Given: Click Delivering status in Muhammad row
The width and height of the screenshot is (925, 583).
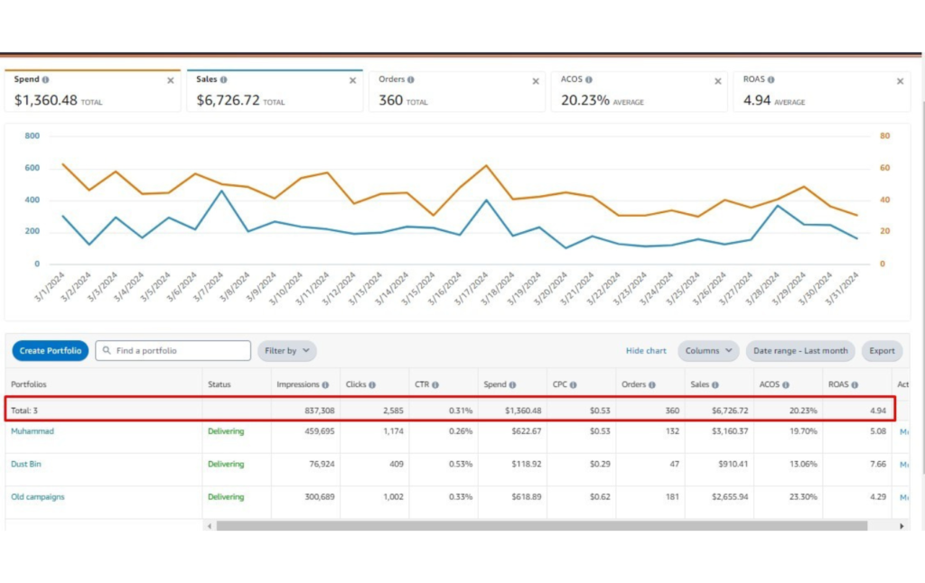Looking at the screenshot, I should [226, 430].
